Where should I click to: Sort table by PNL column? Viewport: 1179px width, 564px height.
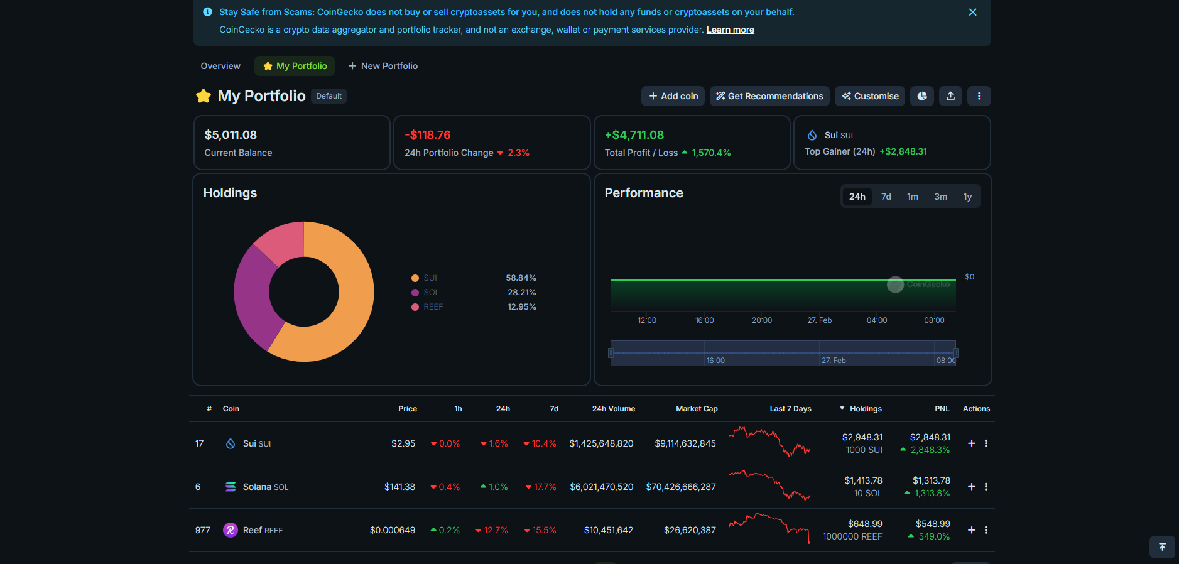942,409
